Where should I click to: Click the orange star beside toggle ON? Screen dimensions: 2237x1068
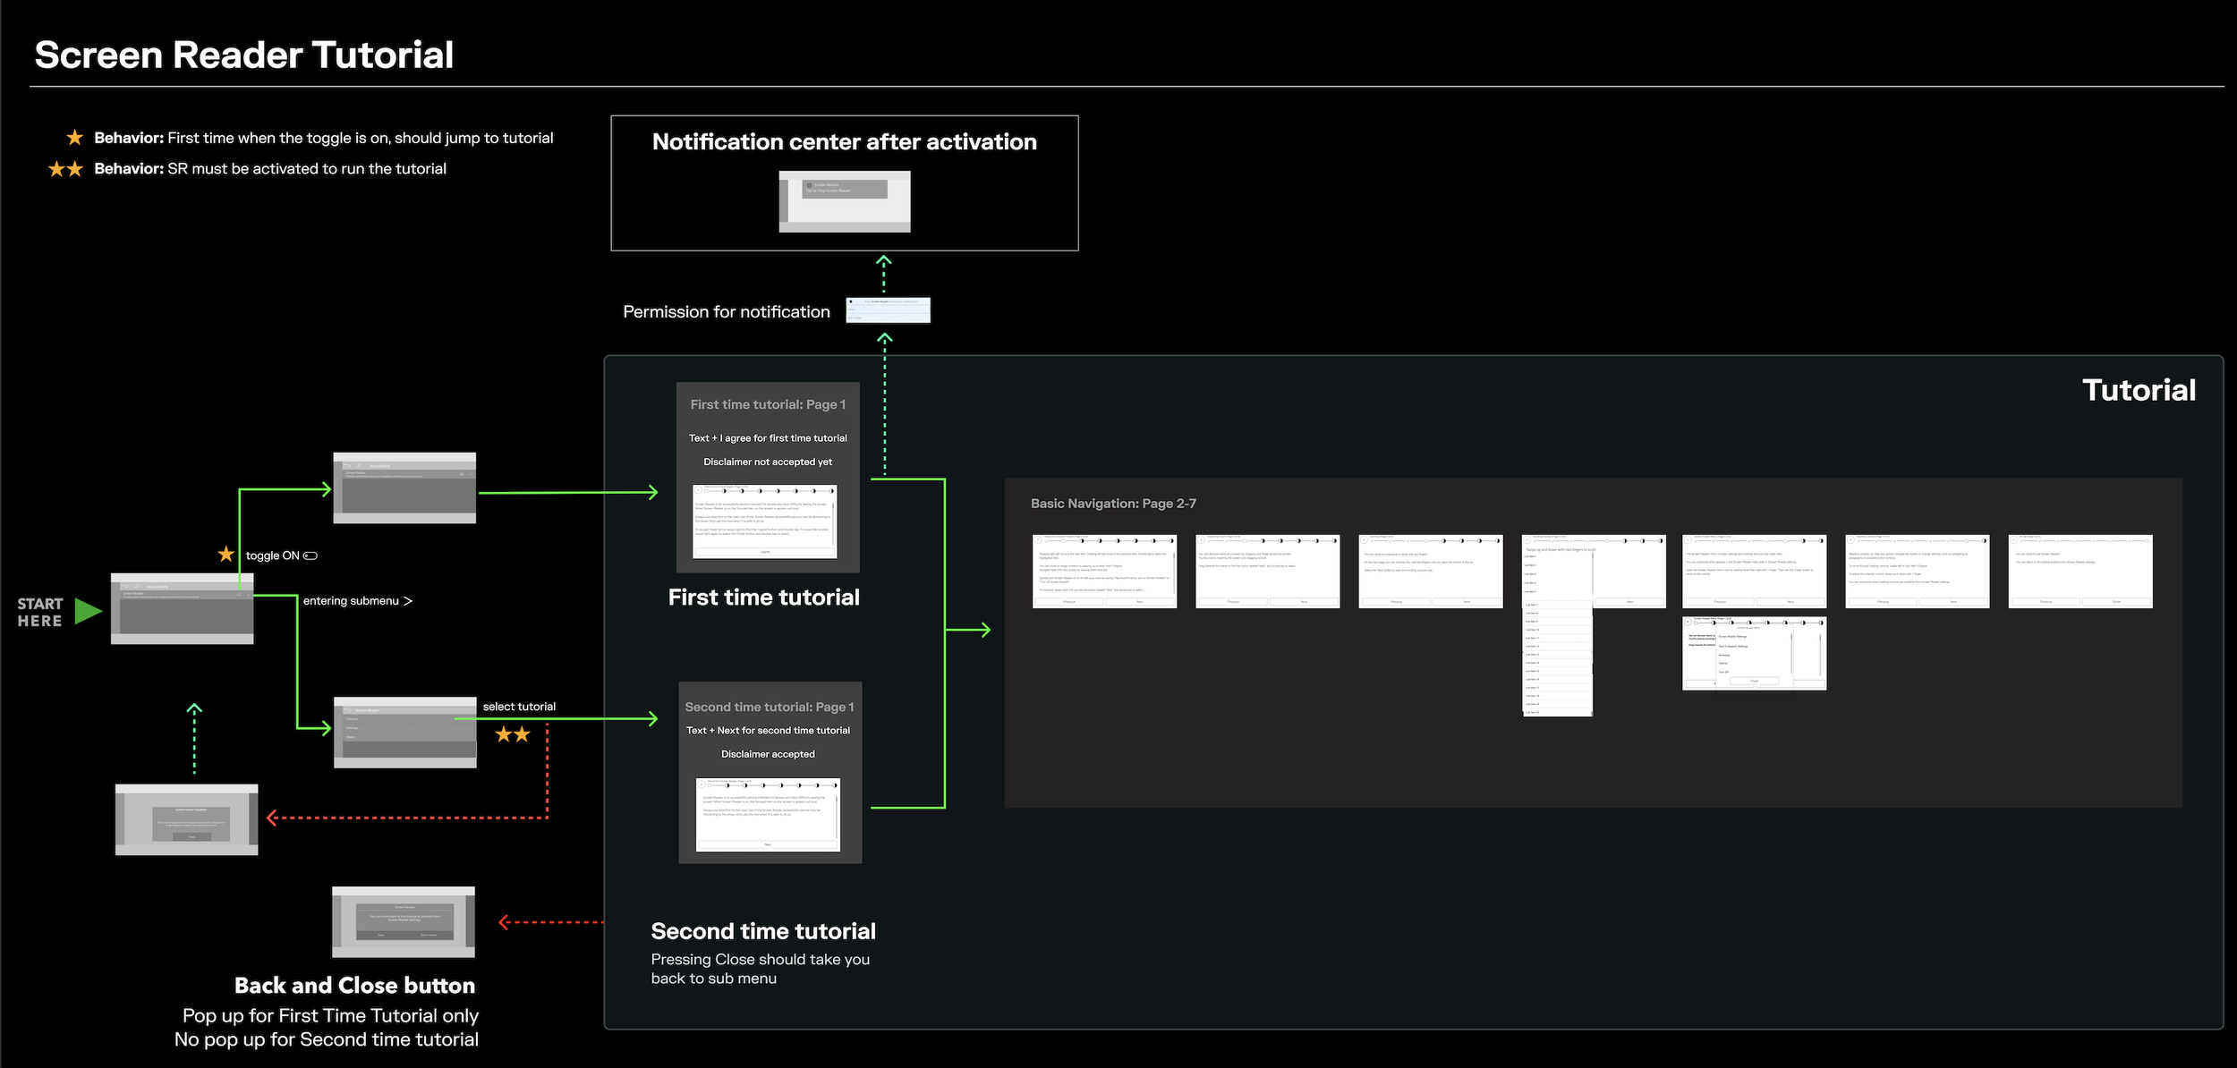click(x=226, y=555)
